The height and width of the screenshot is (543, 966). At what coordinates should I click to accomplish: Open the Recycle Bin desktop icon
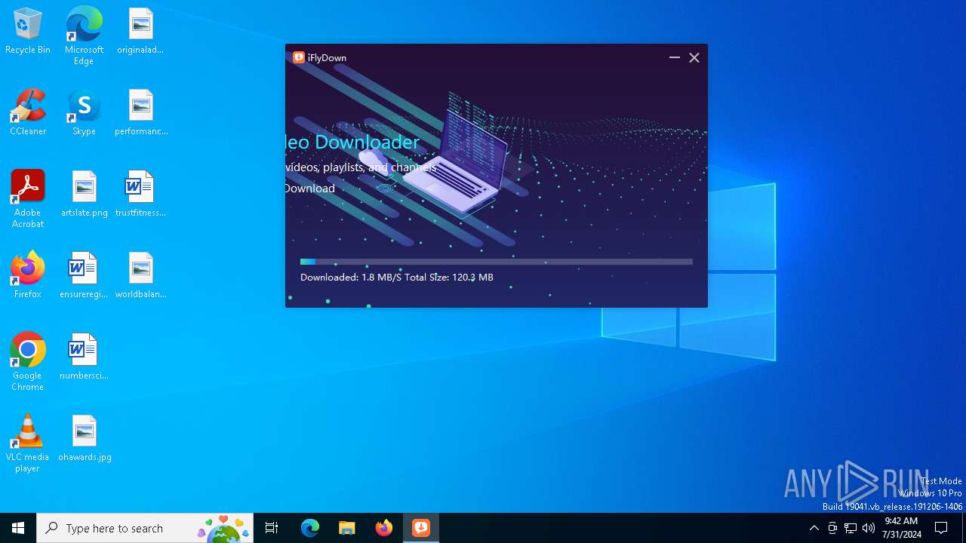[28, 32]
